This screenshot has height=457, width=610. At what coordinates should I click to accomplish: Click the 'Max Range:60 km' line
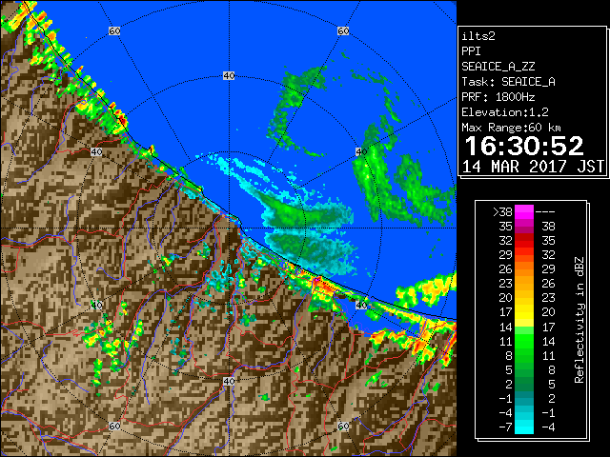(511, 128)
